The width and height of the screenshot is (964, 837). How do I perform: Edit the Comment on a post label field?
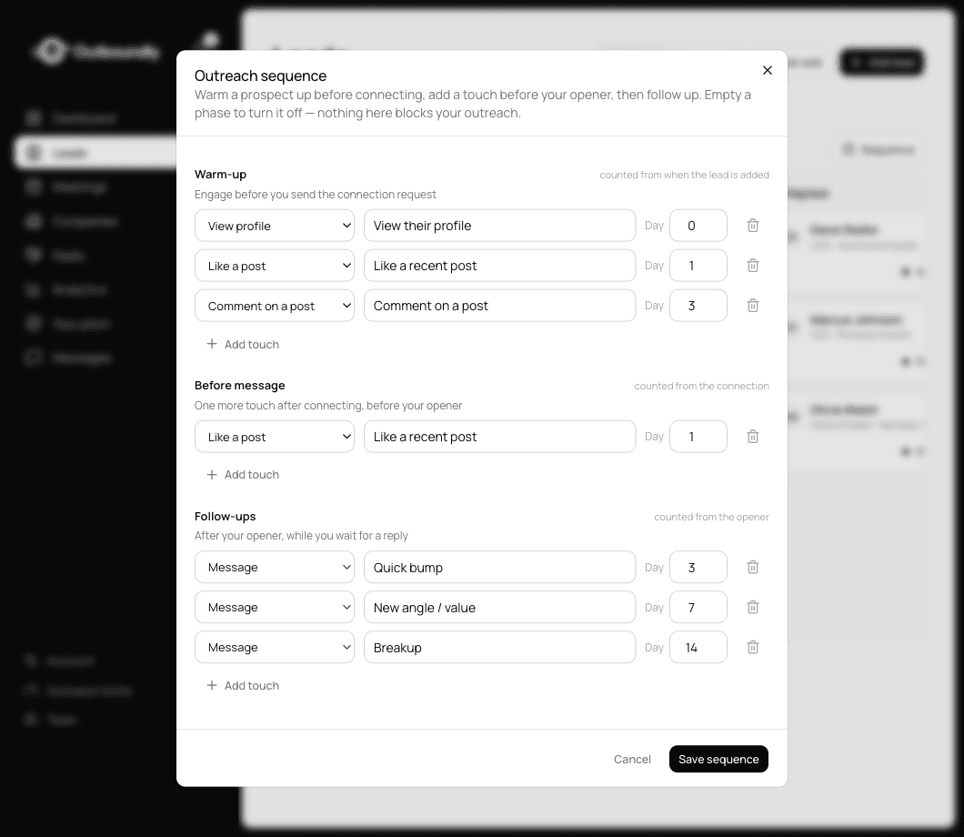coord(499,306)
